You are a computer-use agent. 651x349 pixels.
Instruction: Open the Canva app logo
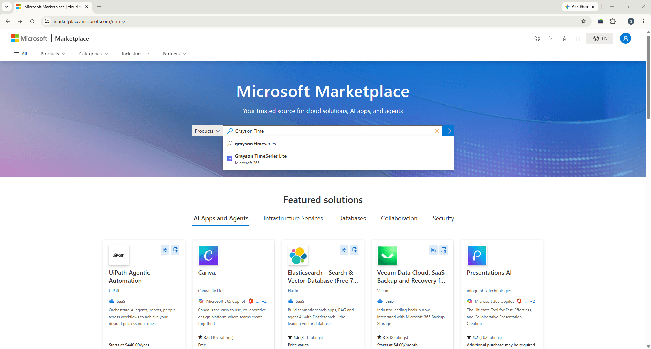[209, 255]
